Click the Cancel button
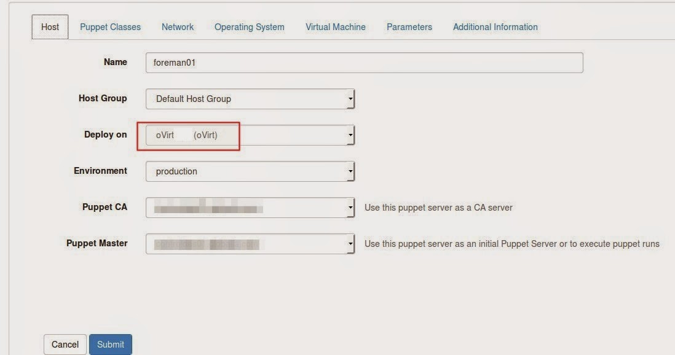Image resolution: width=675 pixels, height=355 pixels. tap(65, 345)
